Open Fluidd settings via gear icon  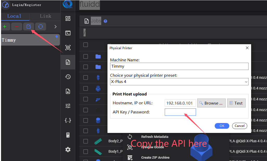68,150
